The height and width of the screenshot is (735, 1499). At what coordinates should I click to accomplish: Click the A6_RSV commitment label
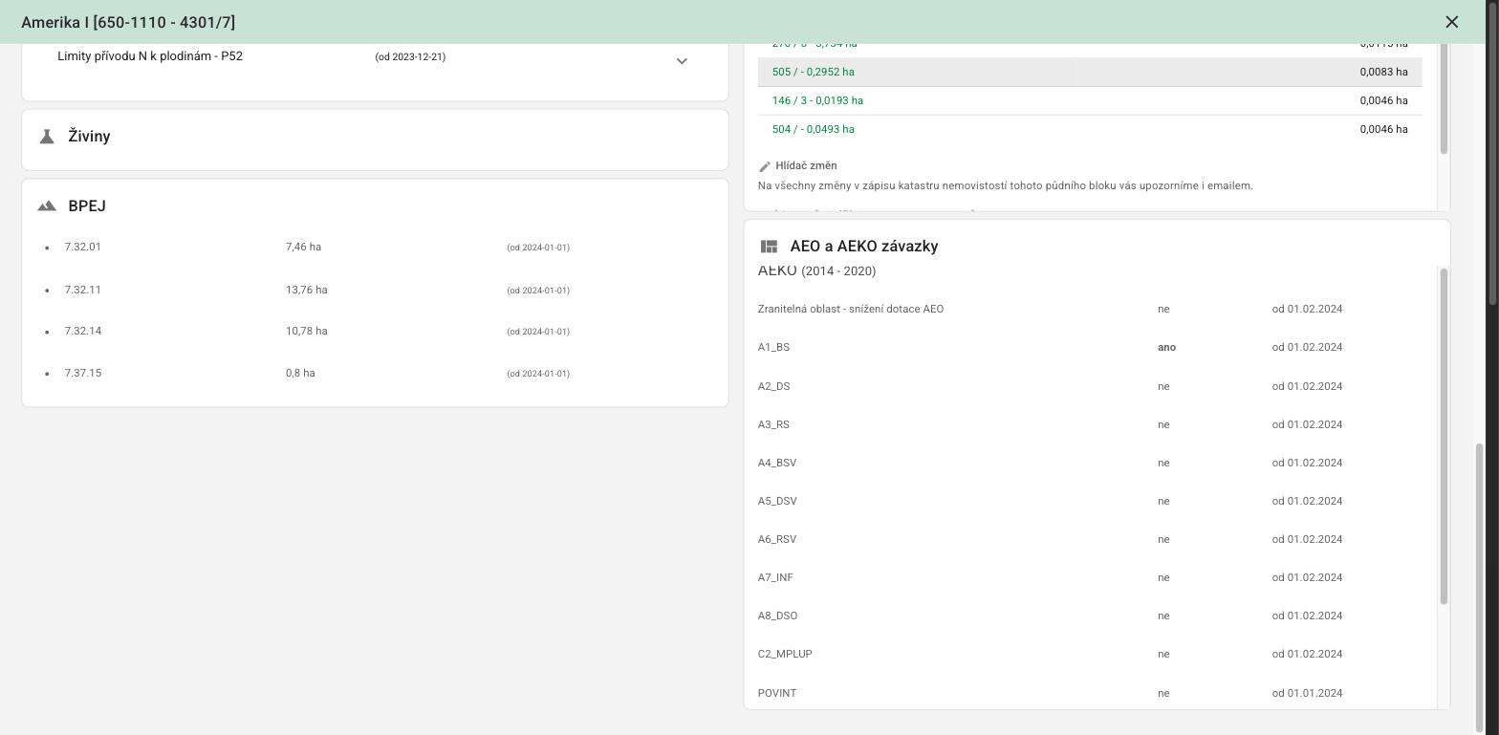coord(777,539)
